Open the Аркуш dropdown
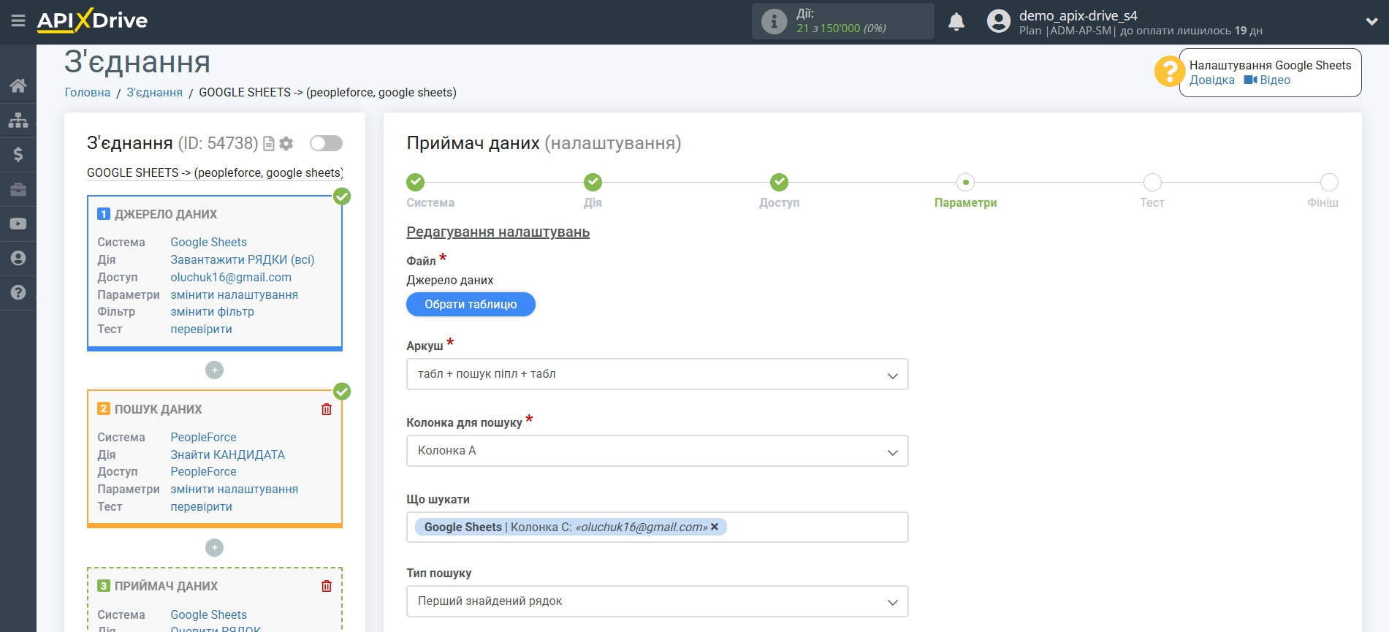1389x632 pixels. click(657, 374)
